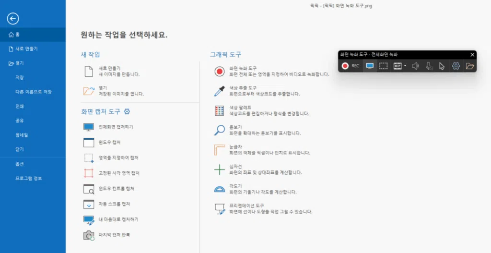
Task: Select 다른 이름으로 저장 in sidebar
Action: click(34, 92)
